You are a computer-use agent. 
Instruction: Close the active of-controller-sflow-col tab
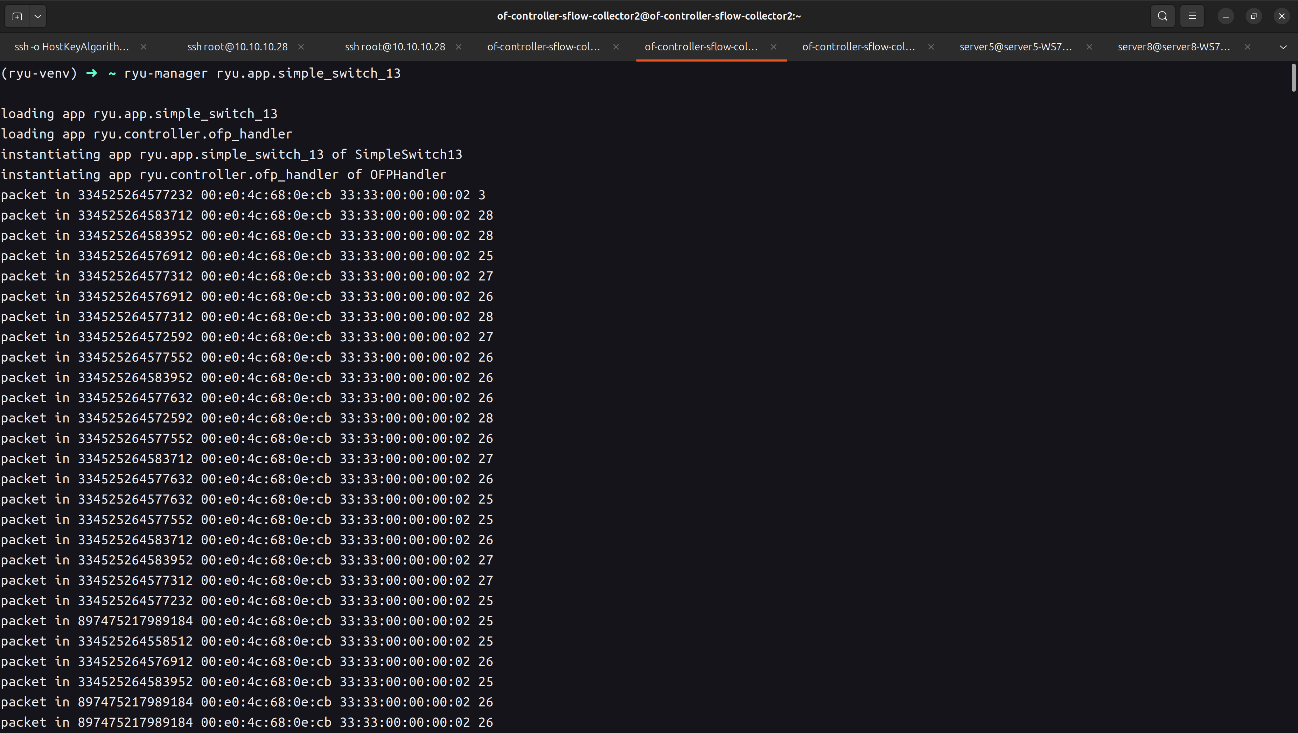pyautogui.click(x=774, y=47)
